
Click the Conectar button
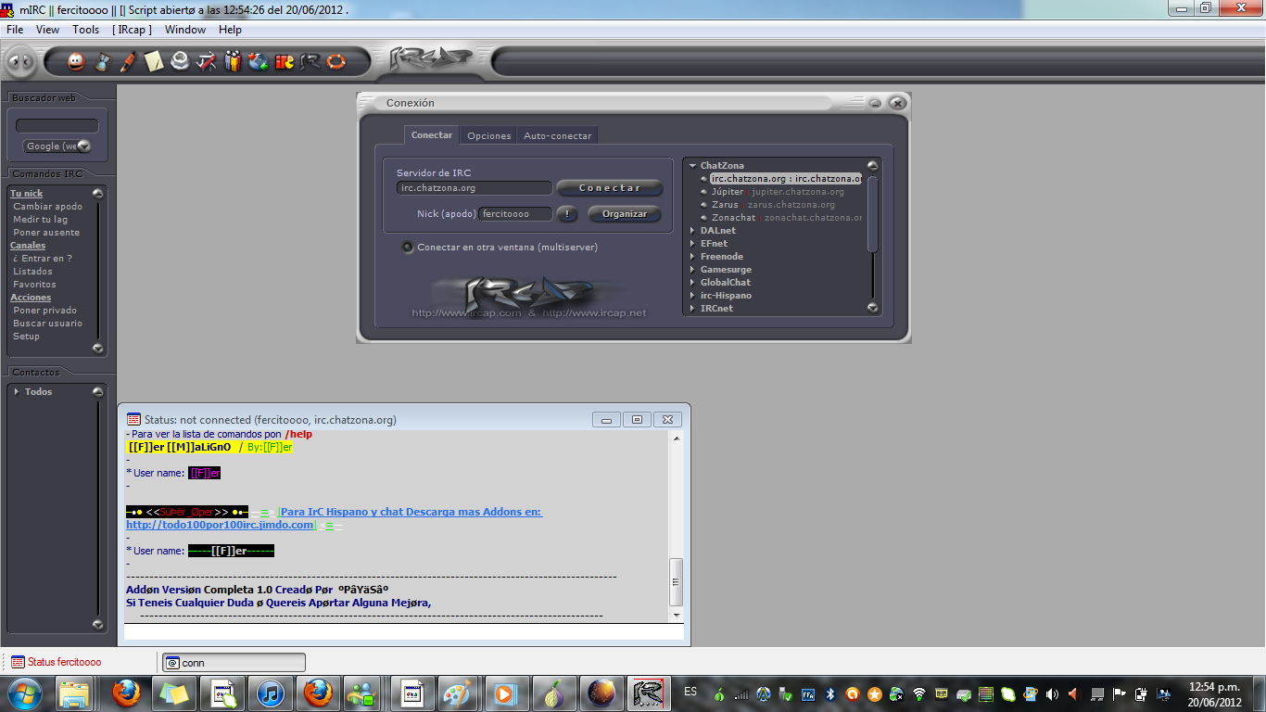[x=610, y=188]
